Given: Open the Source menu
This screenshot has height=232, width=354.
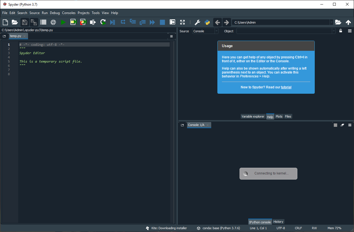Looking at the screenshot, I should coord(35,13).
